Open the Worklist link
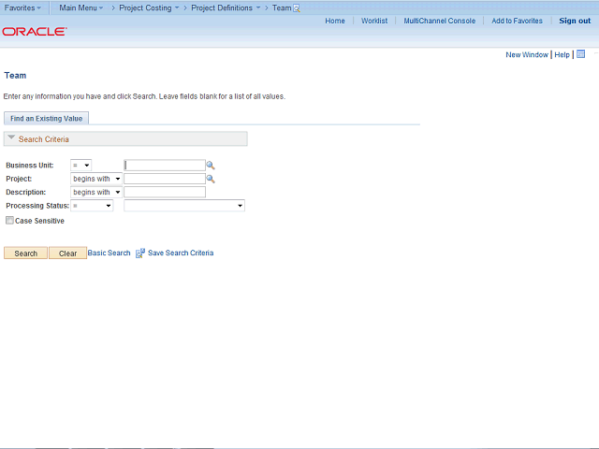 pos(374,21)
